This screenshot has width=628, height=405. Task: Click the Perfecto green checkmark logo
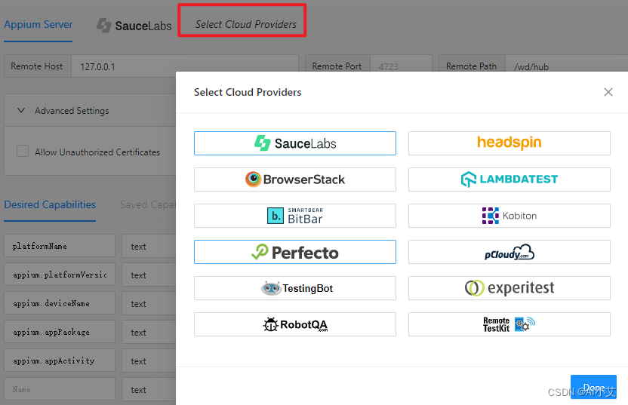pyautogui.click(x=260, y=252)
